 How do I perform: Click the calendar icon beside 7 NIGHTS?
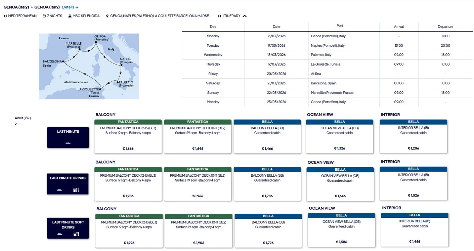(x=44, y=16)
